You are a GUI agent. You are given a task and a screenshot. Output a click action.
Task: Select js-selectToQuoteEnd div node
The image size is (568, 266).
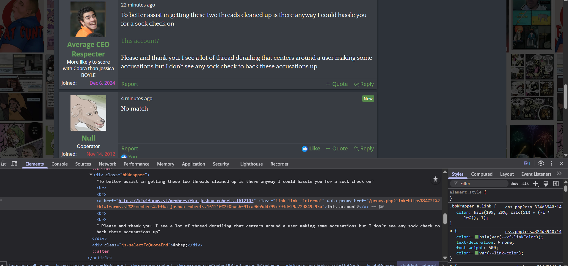tap(147, 245)
